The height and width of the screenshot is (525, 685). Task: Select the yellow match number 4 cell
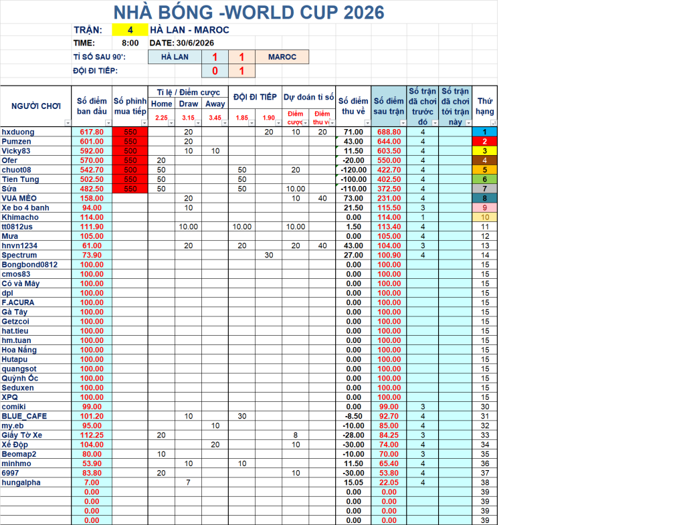130,29
